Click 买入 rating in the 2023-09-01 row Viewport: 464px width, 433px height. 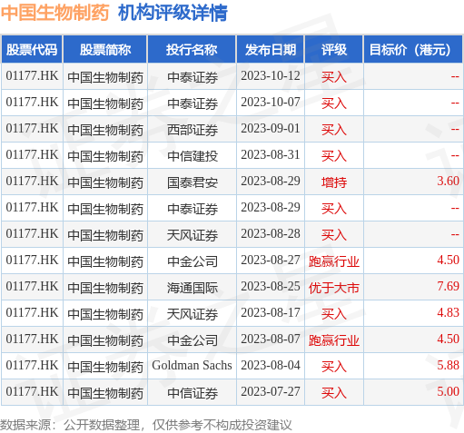[x=334, y=130]
